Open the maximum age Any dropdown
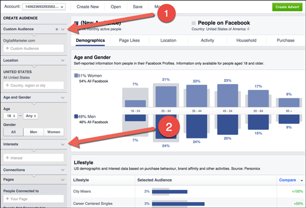Image resolution: width=306 pixels, height=208 pixels. 31,116
